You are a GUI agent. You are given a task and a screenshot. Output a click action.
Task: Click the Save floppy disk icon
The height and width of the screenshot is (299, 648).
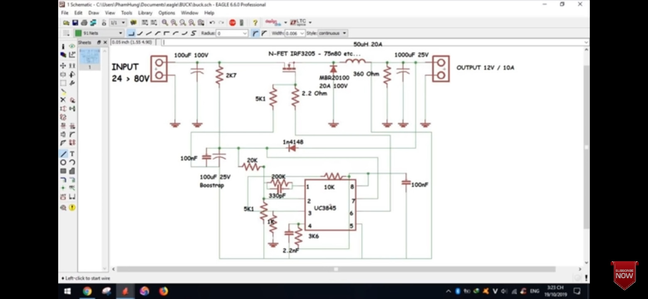click(75, 22)
